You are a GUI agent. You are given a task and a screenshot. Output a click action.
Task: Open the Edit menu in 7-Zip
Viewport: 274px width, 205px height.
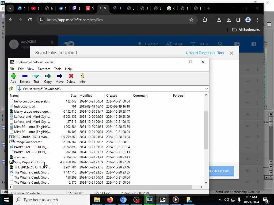21,69
